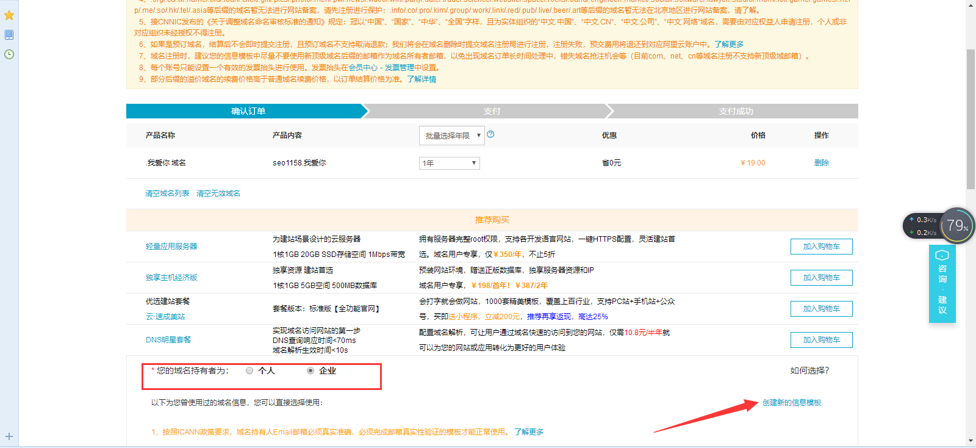Click 了解更多 after the ICANN email notice
This screenshot has height=448, width=976.
(x=529, y=432)
